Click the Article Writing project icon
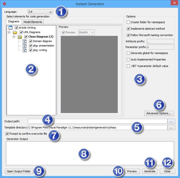The height and width of the screenshot is (178, 180). coord(10,28)
